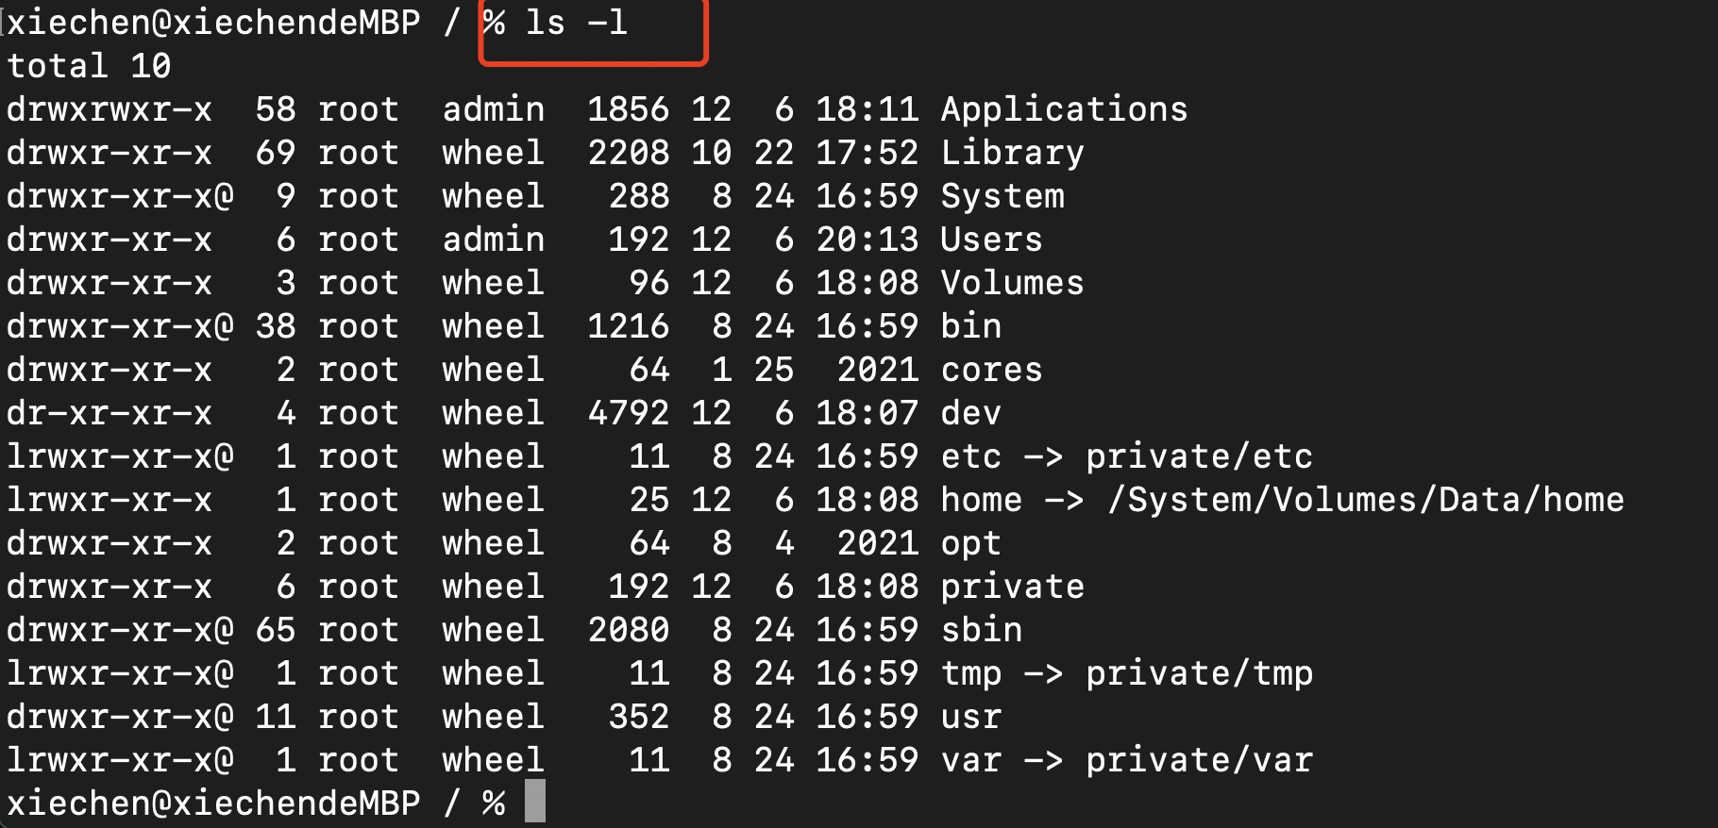Click the Library directory name
Image resolution: width=1718 pixels, height=828 pixels.
[1012, 154]
